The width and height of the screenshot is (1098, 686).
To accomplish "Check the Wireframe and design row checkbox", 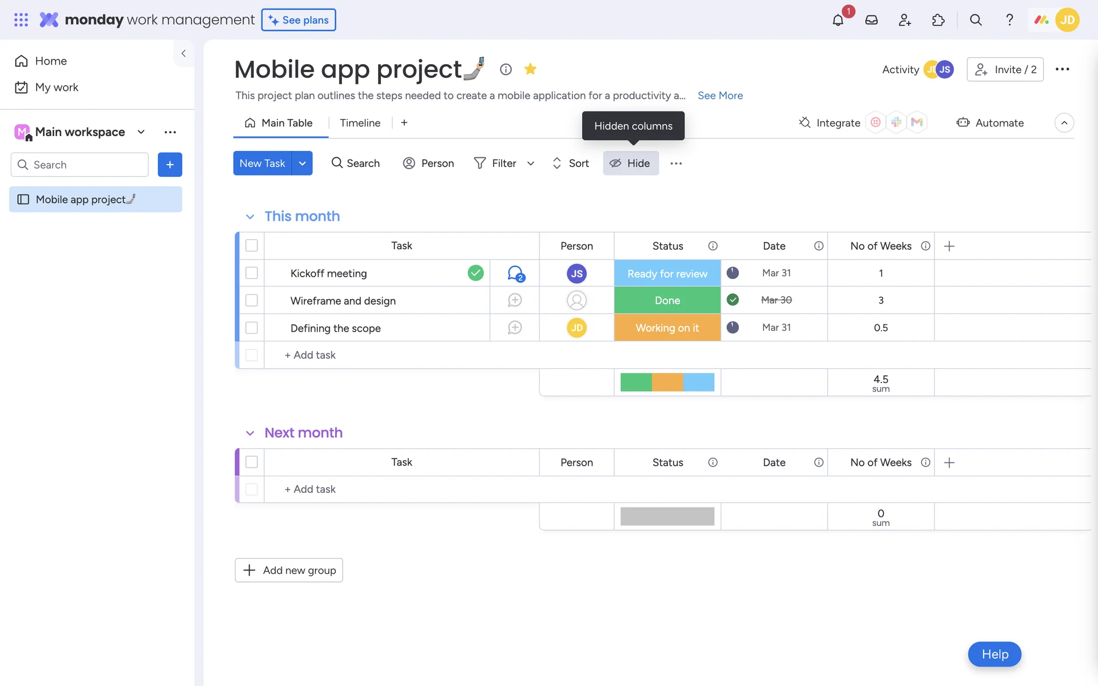I will 252,301.
